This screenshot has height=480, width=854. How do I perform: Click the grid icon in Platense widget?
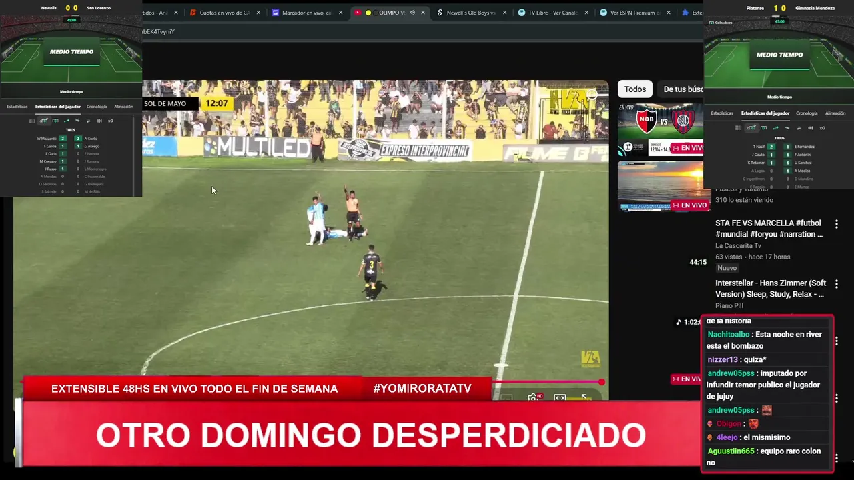tap(738, 128)
